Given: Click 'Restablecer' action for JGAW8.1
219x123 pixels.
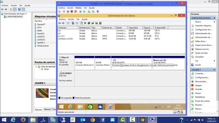Looking at the screenshot, I should pyautogui.click(x=200, y=97).
